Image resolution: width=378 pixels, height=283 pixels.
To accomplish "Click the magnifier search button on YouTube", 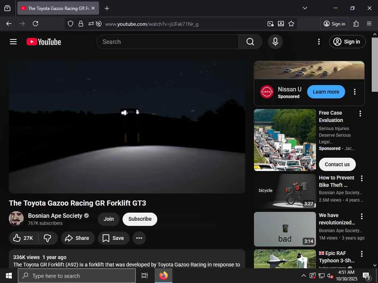I will pos(250,42).
